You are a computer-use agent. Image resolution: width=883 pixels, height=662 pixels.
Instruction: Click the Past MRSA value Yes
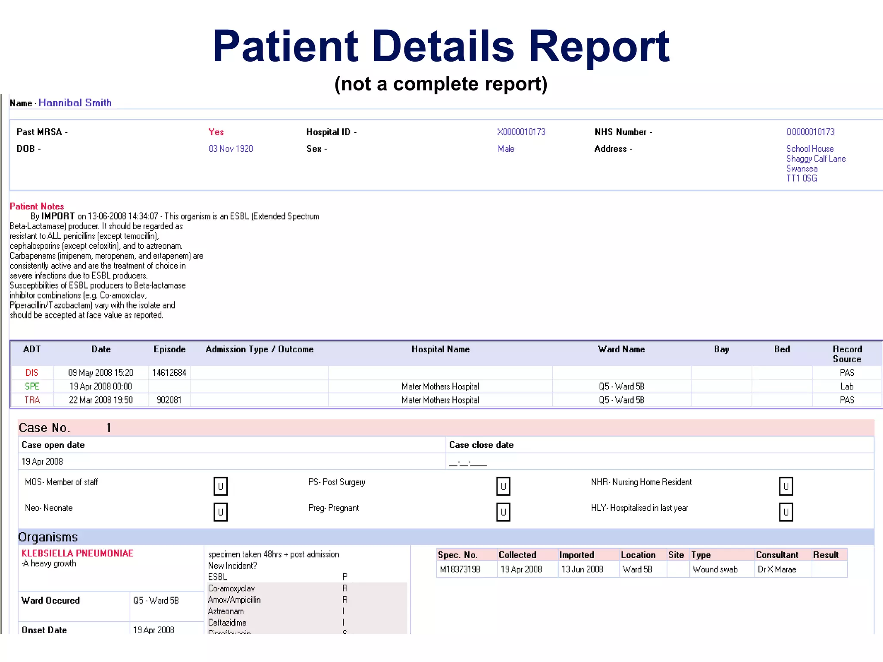(x=216, y=132)
